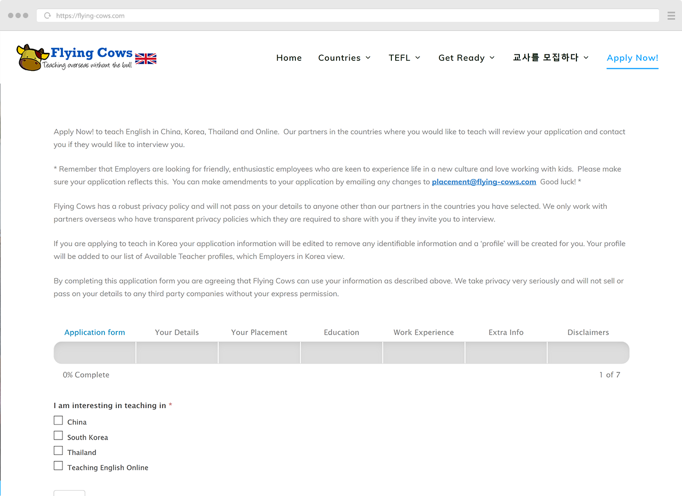The width and height of the screenshot is (682, 496).
Task: Check the China checkbox
Action: tap(58, 420)
